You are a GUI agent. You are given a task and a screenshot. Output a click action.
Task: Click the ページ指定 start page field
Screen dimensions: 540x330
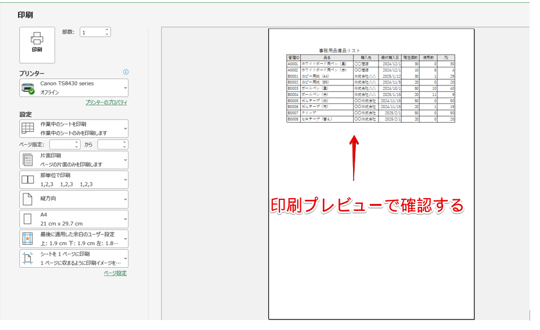tap(62, 145)
